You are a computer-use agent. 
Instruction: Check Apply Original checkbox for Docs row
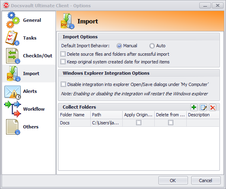(139, 123)
